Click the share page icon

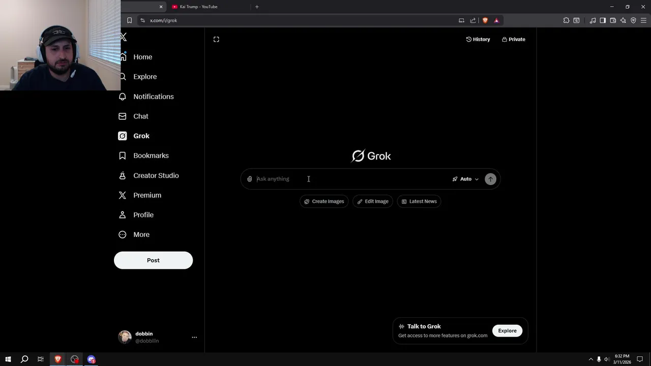pyautogui.click(x=473, y=20)
